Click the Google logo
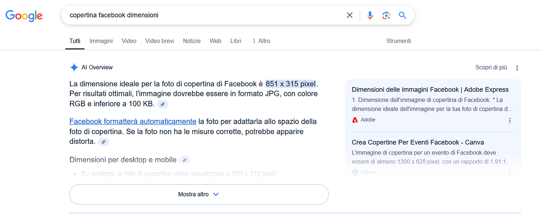Viewport: 541px width, 215px height. [x=24, y=16]
